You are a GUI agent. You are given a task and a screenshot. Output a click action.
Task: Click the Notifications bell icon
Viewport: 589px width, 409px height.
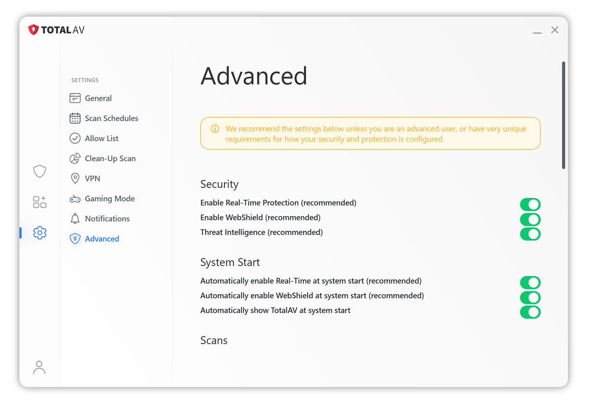75,219
